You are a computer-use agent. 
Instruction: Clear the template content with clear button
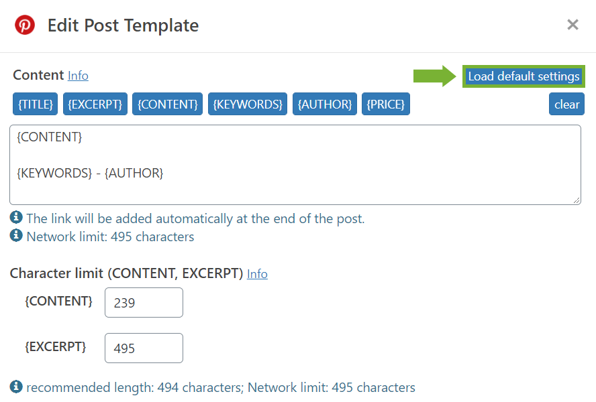[566, 104]
